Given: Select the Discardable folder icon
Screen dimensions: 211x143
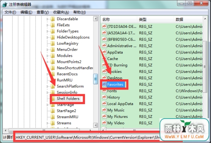Looking at the screenshot, I should tap(53, 19).
